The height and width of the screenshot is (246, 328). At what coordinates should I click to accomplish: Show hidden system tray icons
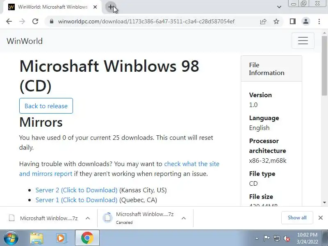tap(257, 238)
